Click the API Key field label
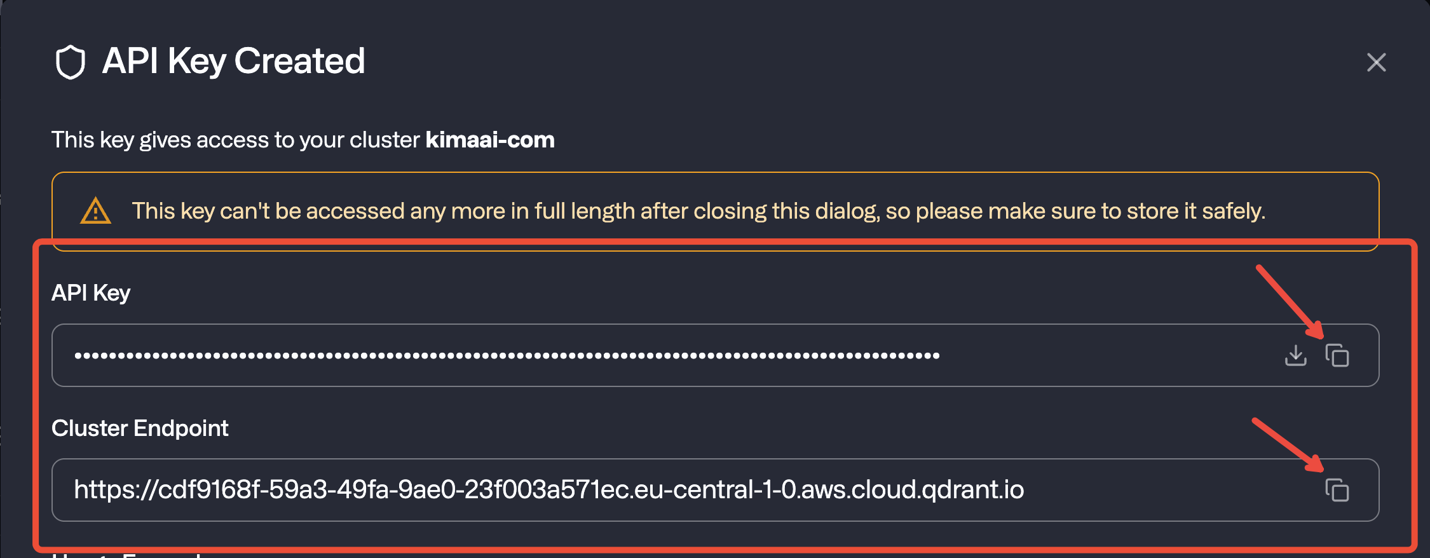 coord(90,292)
